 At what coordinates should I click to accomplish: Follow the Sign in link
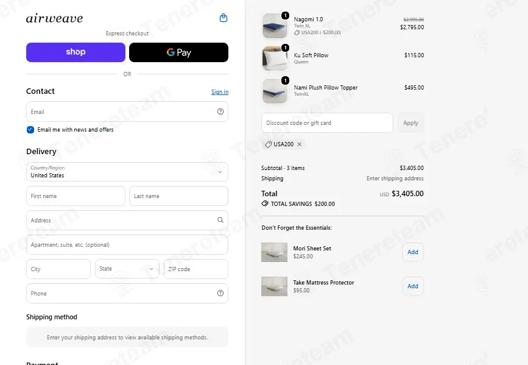[220, 92]
